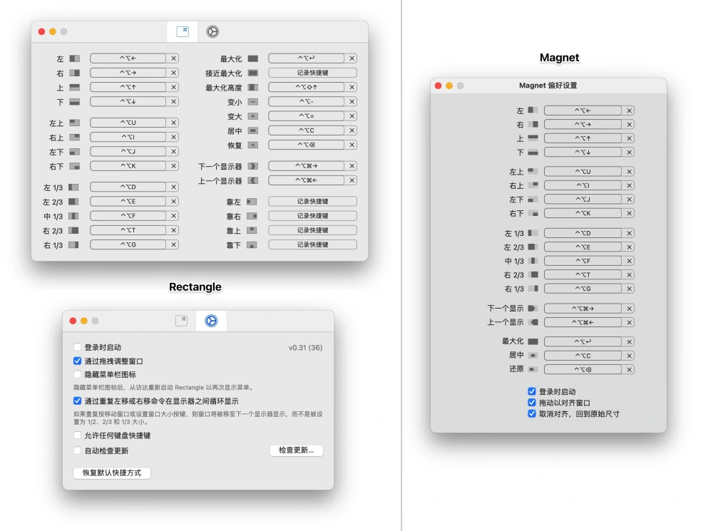
Task: Click the Rectangle 左上 corner icon
Action: (x=75, y=123)
